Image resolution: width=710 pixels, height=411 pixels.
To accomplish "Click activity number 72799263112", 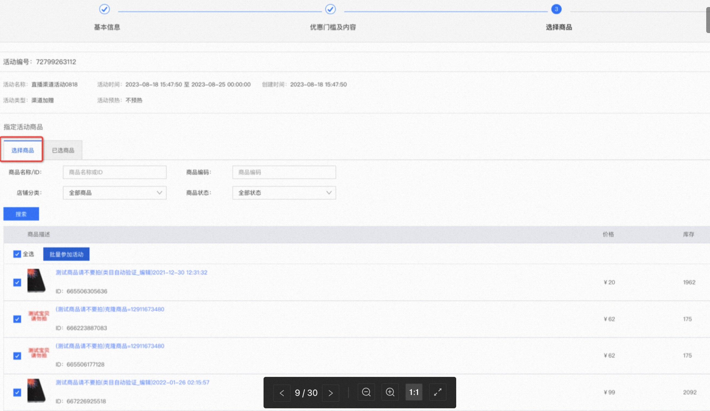I will (56, 62).
